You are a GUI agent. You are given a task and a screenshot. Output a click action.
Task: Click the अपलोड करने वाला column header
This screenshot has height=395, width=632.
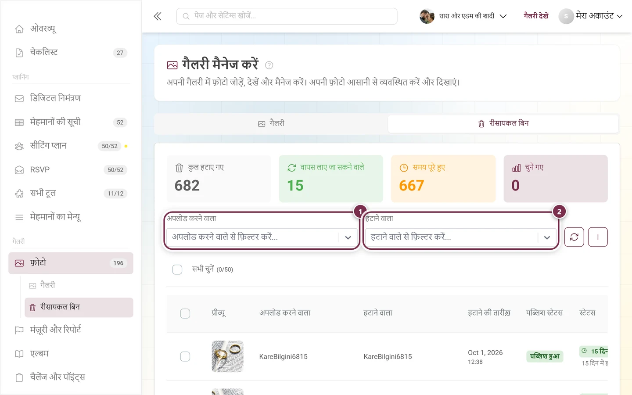(285, 313)
